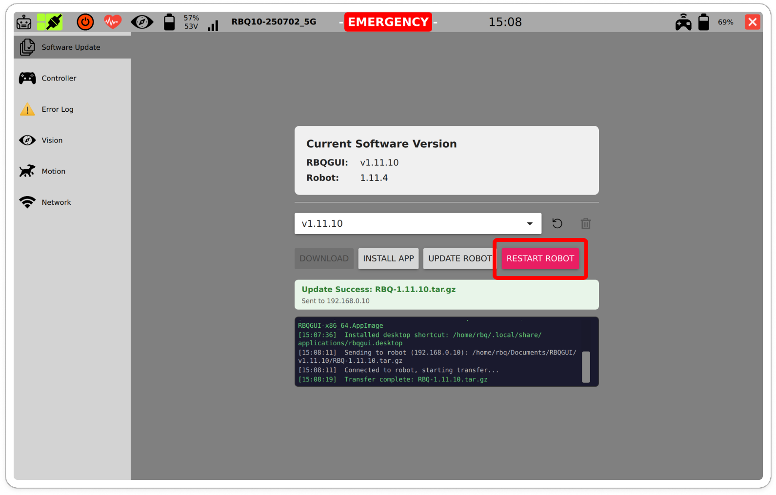Click the robot face icon in top bar
The height and width of the screenshot is (495, 776).
tap(24, 22)
